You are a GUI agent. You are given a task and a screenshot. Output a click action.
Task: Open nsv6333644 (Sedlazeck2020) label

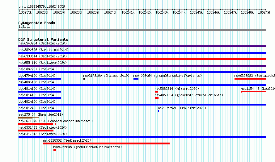pos(43,56)
